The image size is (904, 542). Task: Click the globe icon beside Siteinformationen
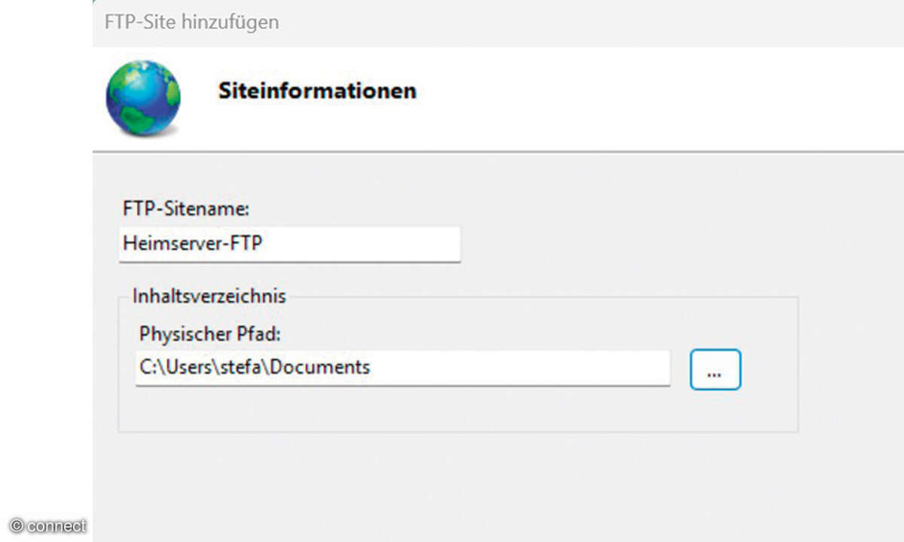pos(143,98)
